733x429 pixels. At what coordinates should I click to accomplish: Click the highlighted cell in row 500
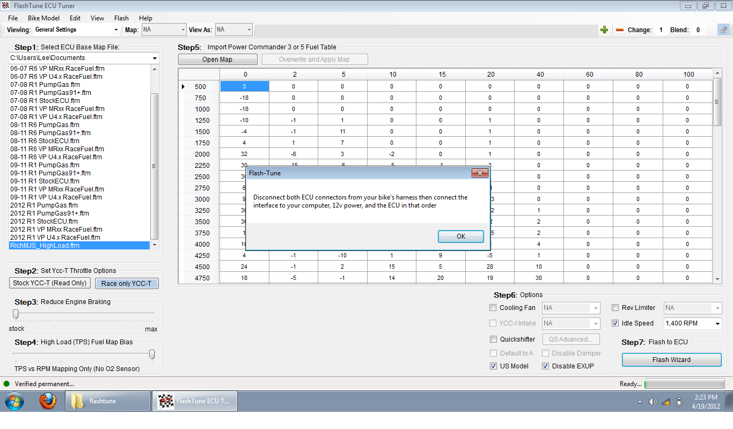(x=245, y=86)
